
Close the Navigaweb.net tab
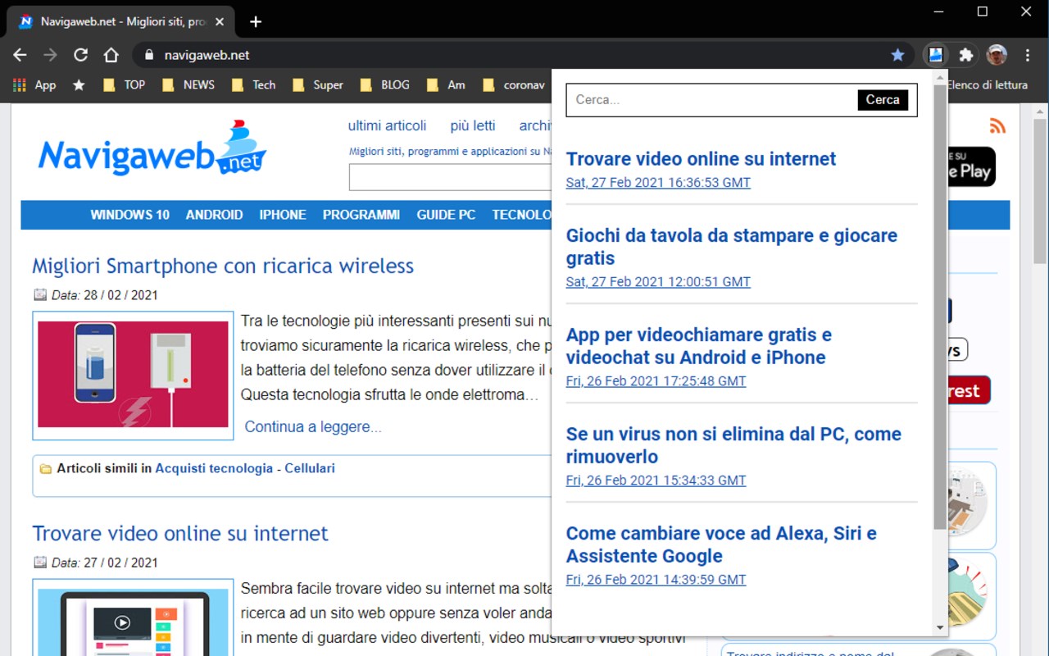[x=220, y=21]
